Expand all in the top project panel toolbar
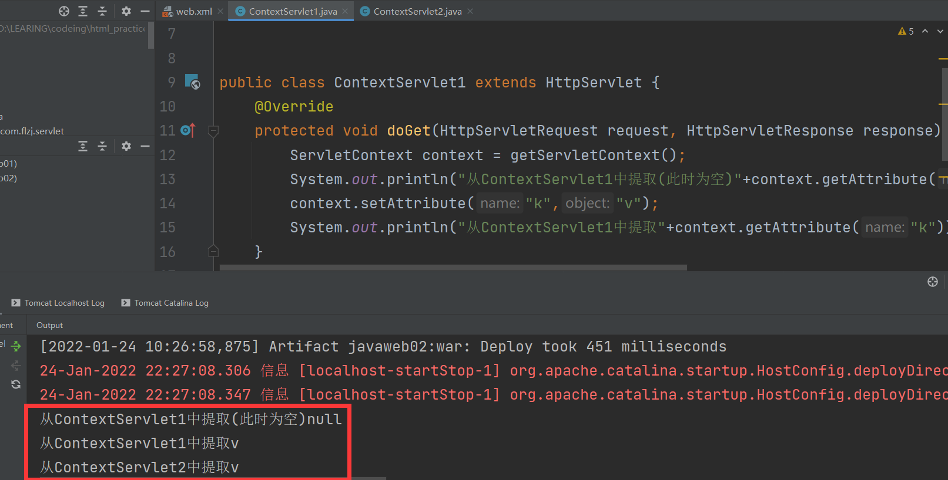948x480 pixels. pos(83,11)
